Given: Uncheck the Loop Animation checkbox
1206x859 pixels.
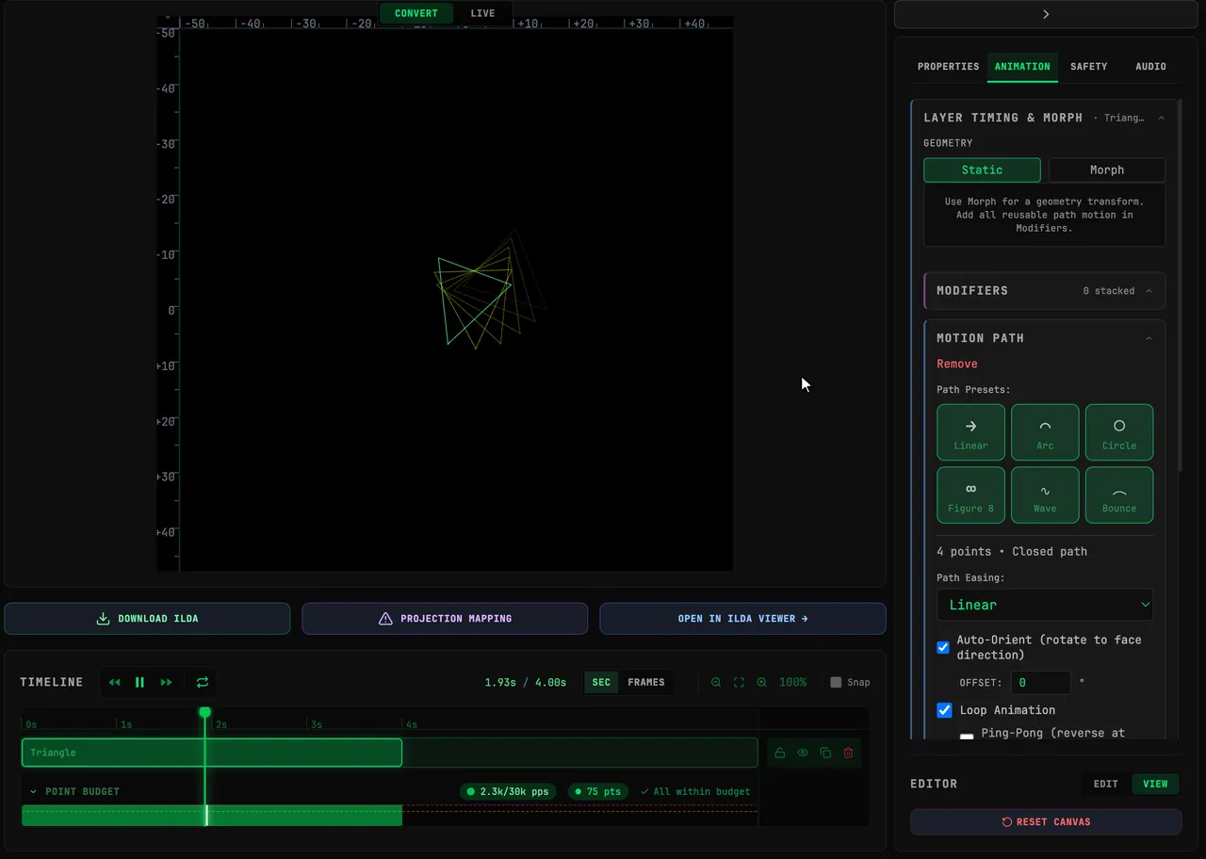Looking at the screenshot, I should [944, 710].
